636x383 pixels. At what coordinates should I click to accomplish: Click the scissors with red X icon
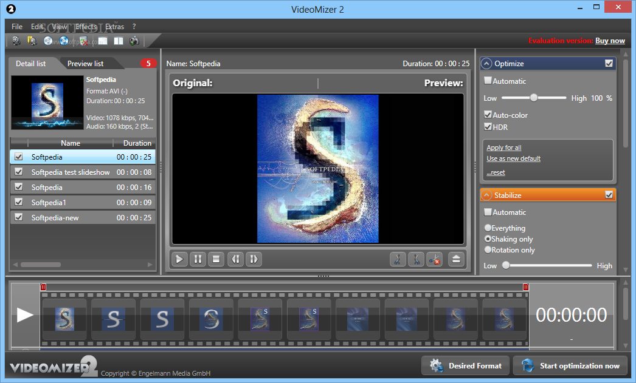434,259
